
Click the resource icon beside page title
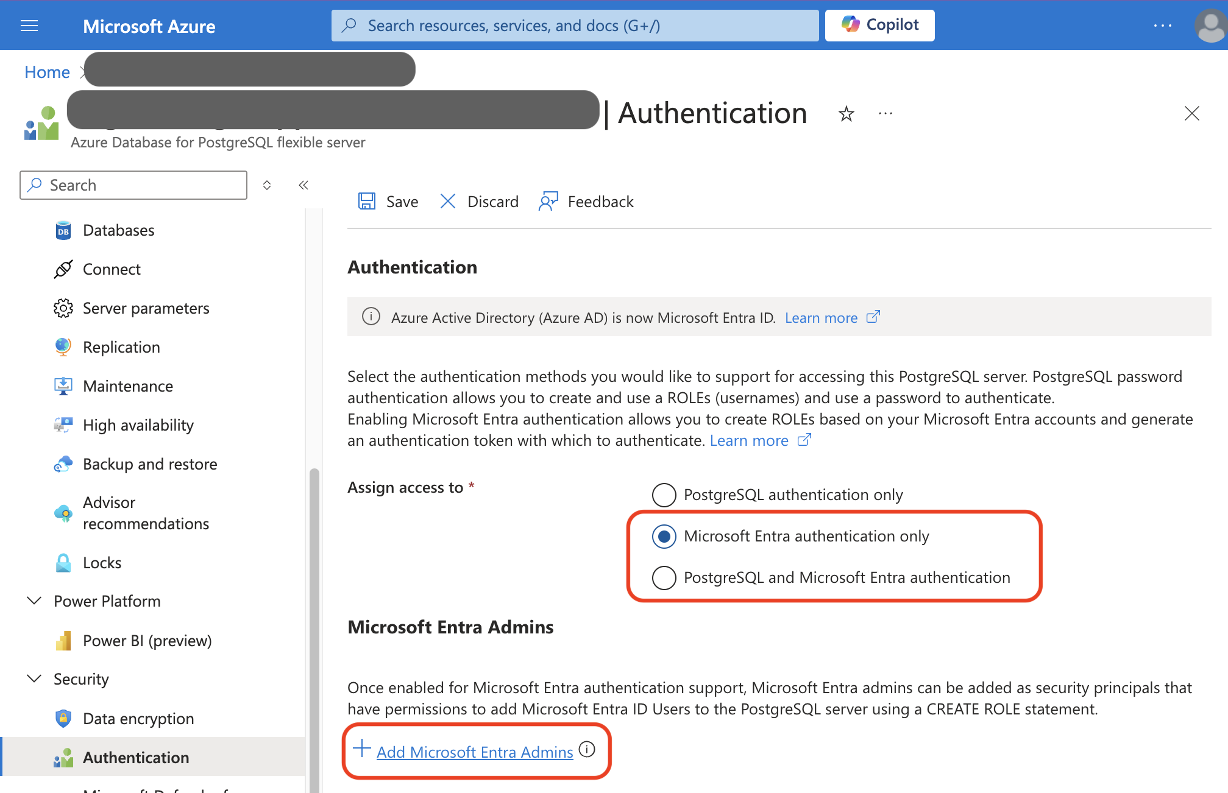click(x=41, y=124)
